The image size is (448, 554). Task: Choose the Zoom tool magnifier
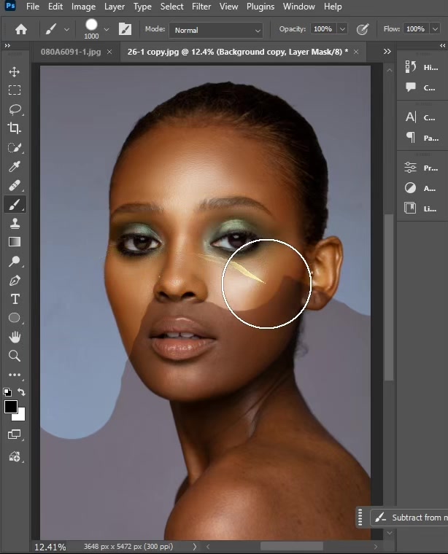coord(15,356)
